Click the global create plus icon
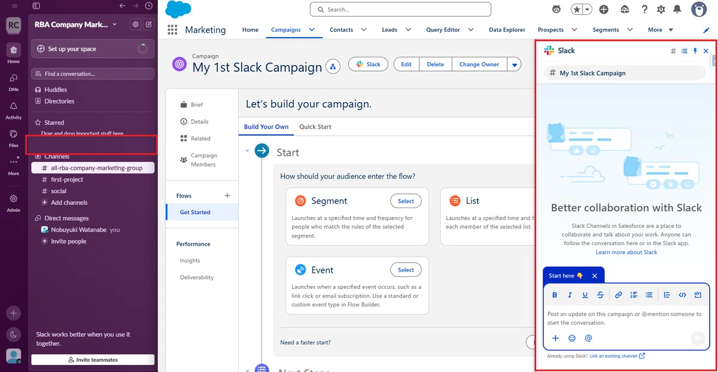The height and width of the screenshot is (372, 718). click(604, 10)
